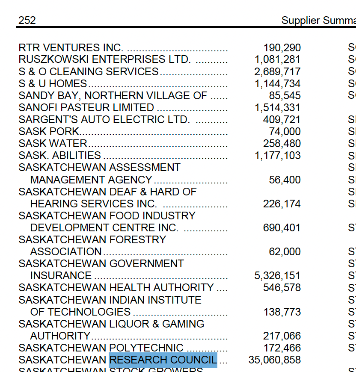Select SARGENT'S AUTO ELECTRIC LTD. entry

[104, 119]
